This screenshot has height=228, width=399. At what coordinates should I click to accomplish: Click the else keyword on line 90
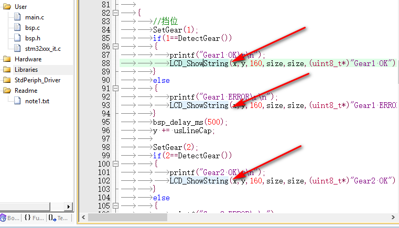click(x=161, y=80)
